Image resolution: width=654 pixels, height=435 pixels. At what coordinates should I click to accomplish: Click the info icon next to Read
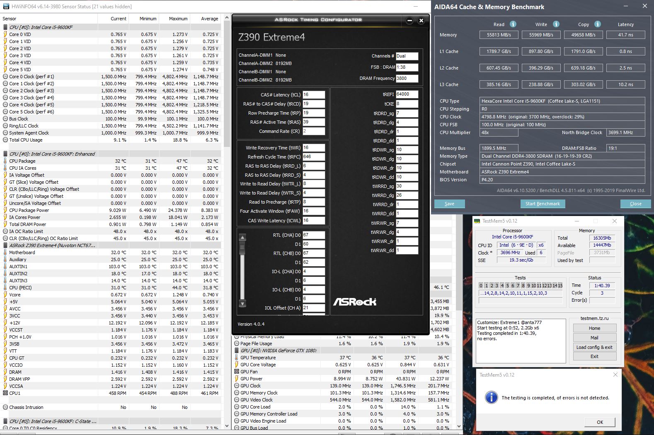pos(513,24)
